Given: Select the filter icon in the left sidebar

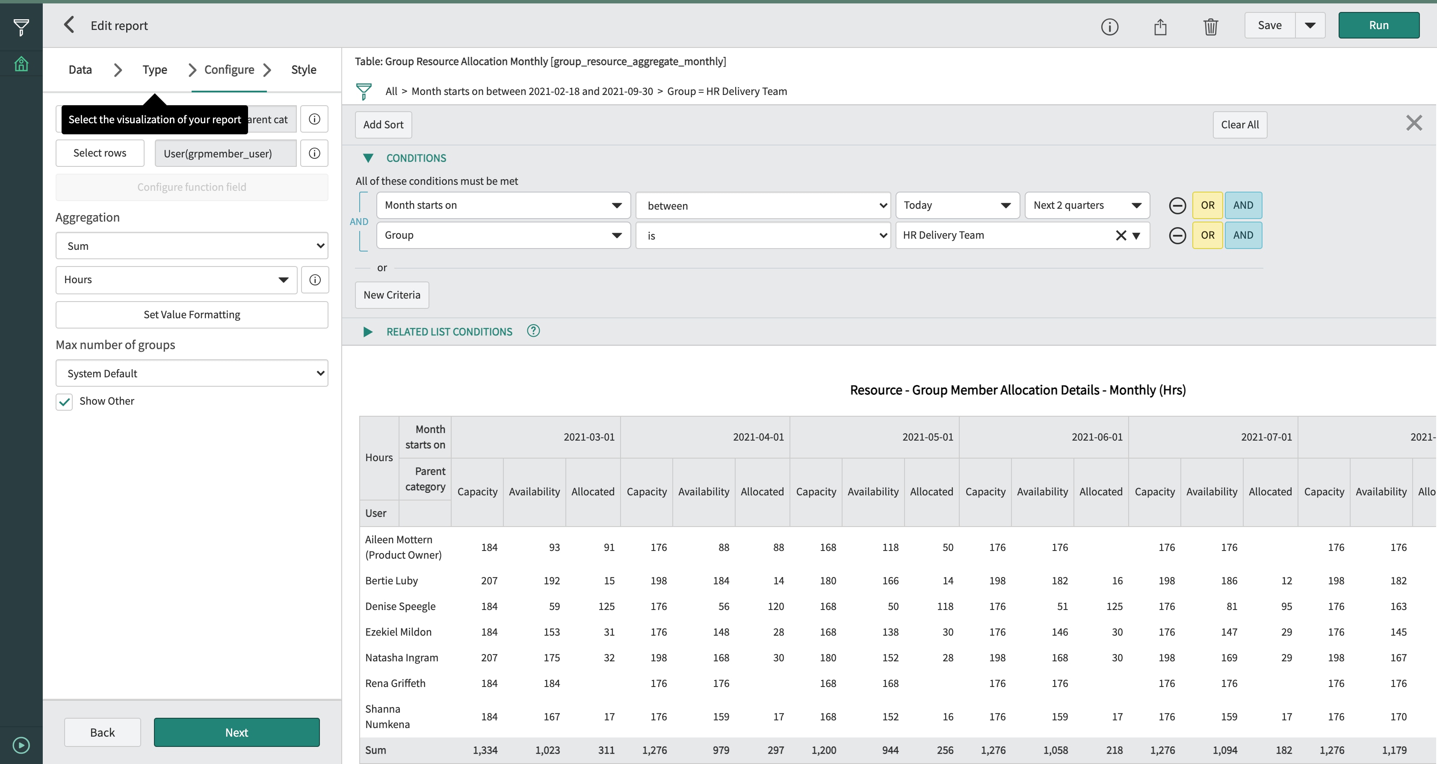Looking at the screenshot, I should [x=21, y=26].
